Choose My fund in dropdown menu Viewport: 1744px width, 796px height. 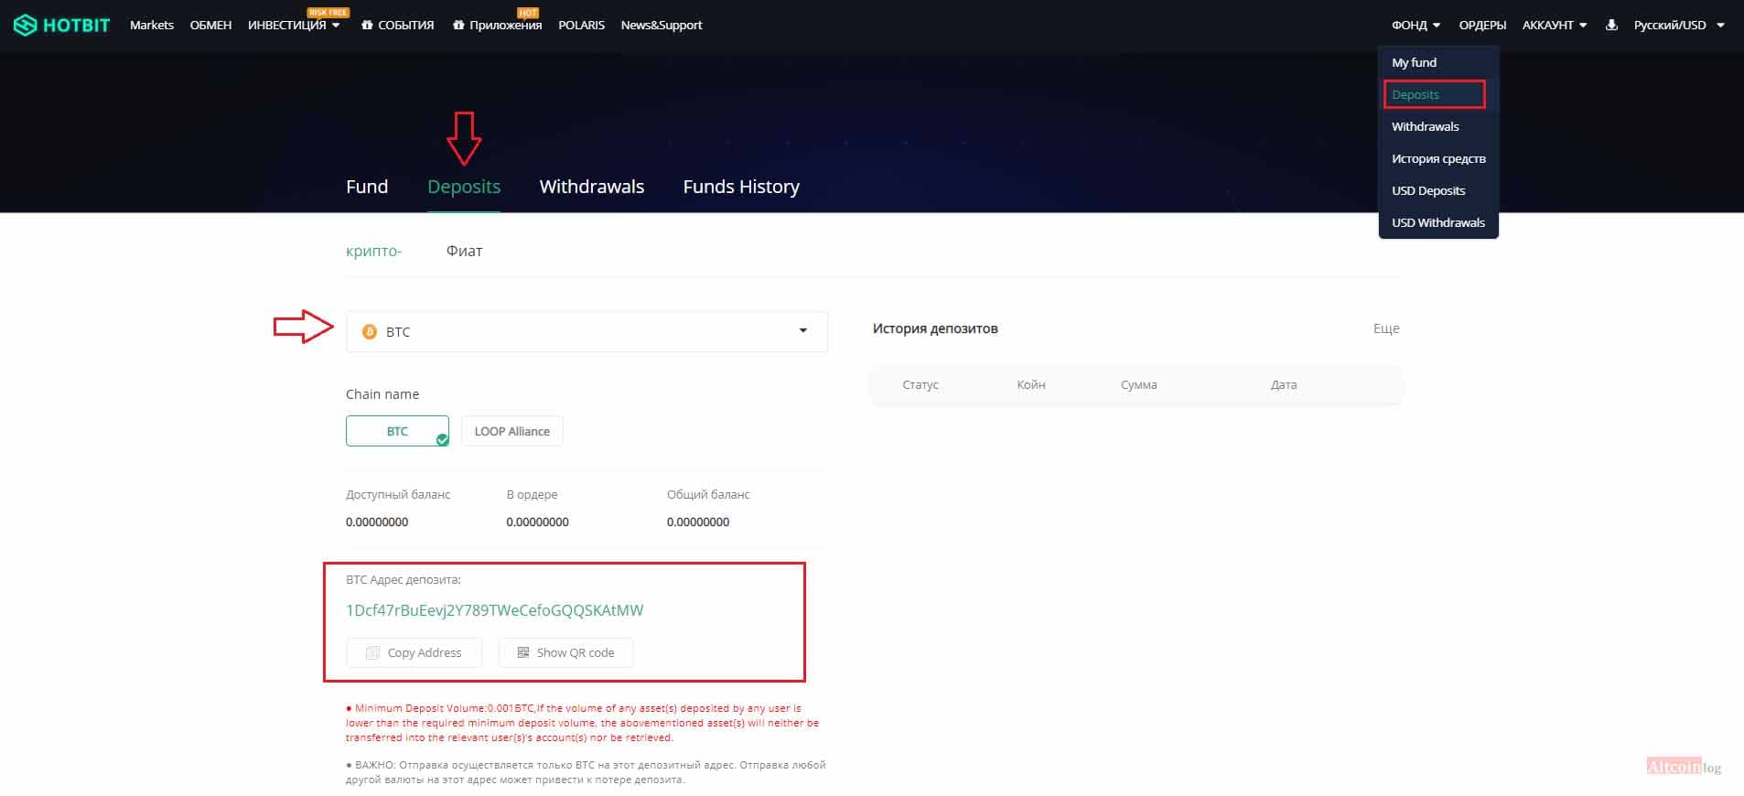[1414, 62]
